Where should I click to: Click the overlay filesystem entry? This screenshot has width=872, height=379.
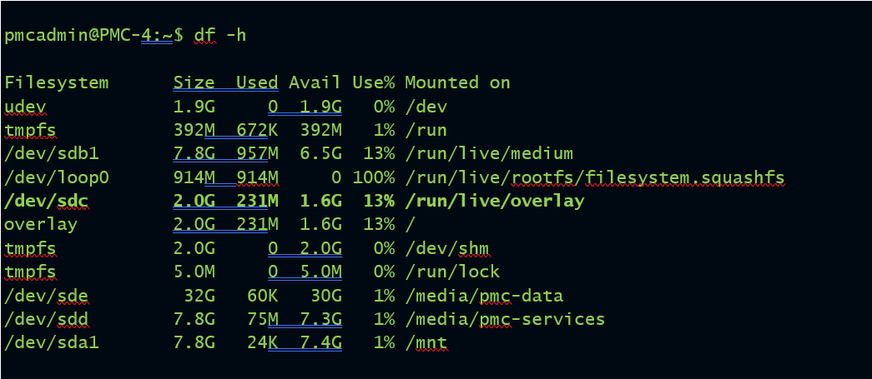pos(41,225)
